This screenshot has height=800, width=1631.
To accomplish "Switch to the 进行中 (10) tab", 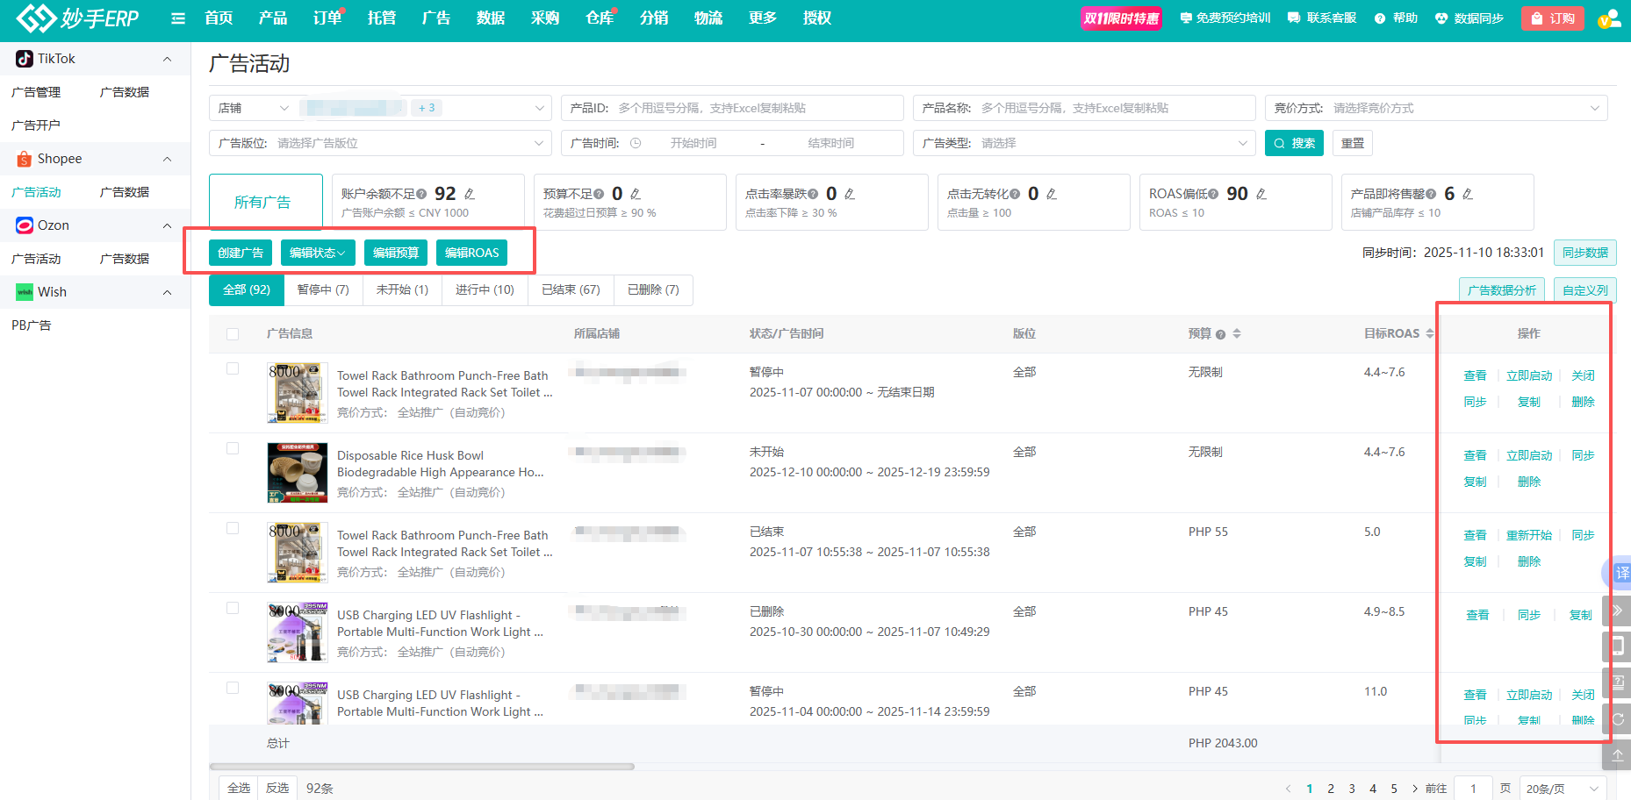I will click(x=485, y=290).
